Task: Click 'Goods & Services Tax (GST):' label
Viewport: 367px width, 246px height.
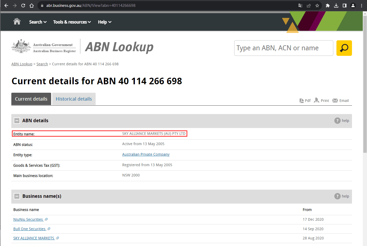Action: point(37,165)
